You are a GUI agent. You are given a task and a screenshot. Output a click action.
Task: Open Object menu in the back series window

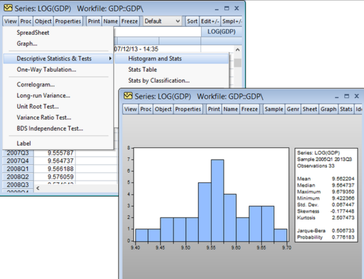pos(43,21)
